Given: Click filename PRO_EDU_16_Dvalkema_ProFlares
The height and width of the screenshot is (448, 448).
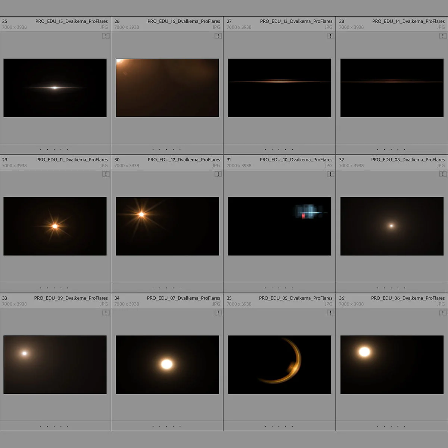Looking at the screenshot, I should coord(184,21).
